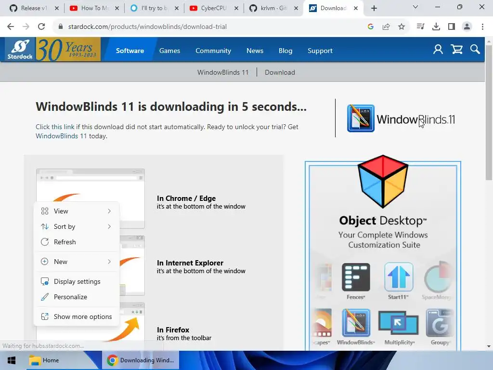Screen dimensions: 493x370
Task: Open the tab search dropdown chevron
Action: tap(415, 7)
